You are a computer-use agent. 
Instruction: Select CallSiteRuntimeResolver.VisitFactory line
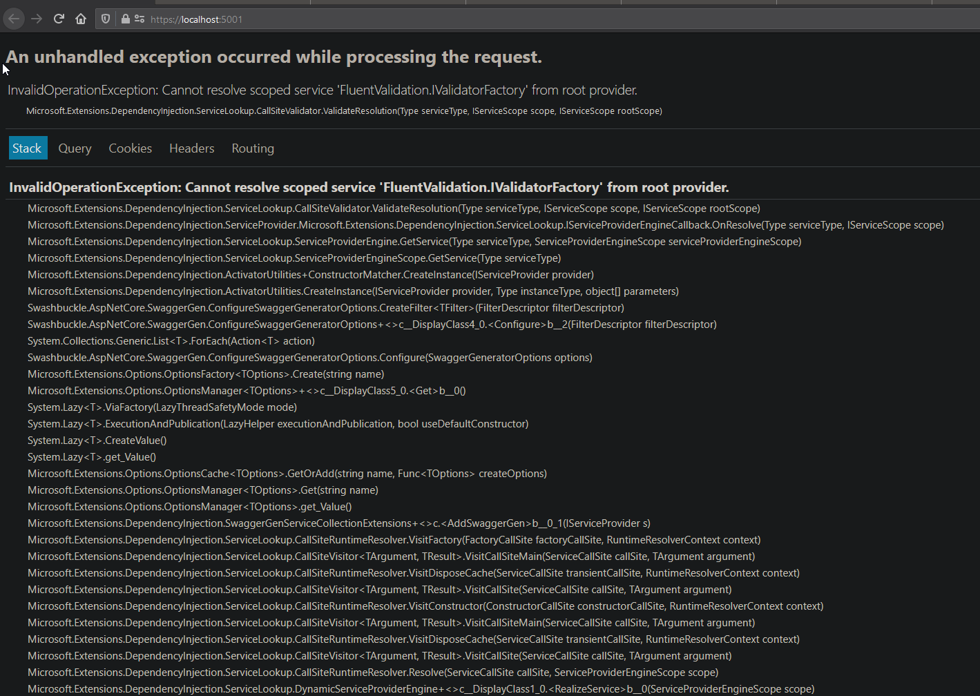tap(394, 540)
